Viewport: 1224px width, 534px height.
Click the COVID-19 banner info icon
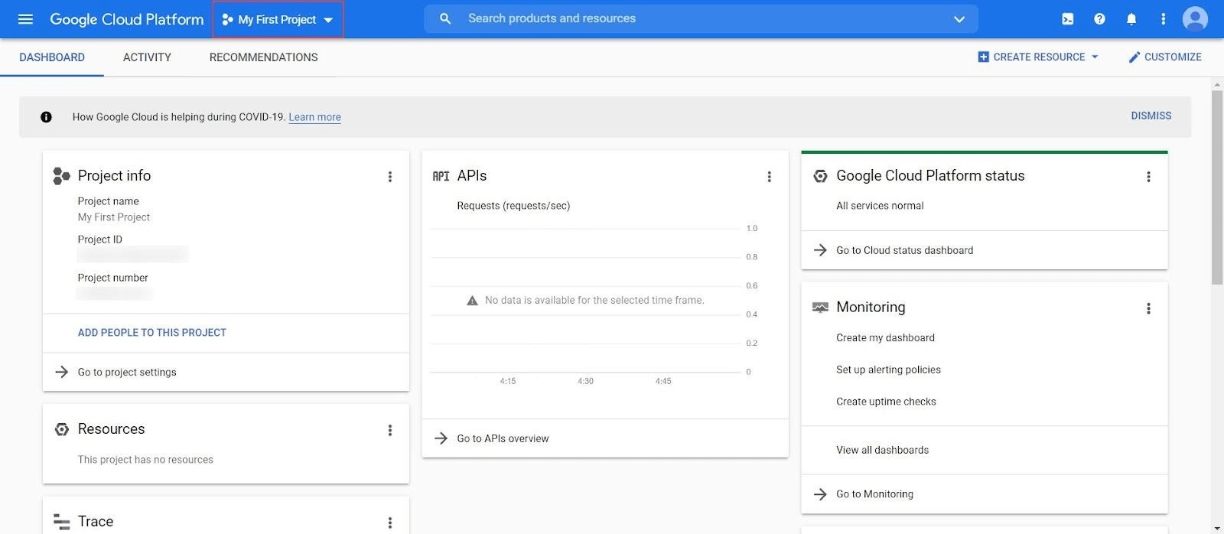(46, 117)
